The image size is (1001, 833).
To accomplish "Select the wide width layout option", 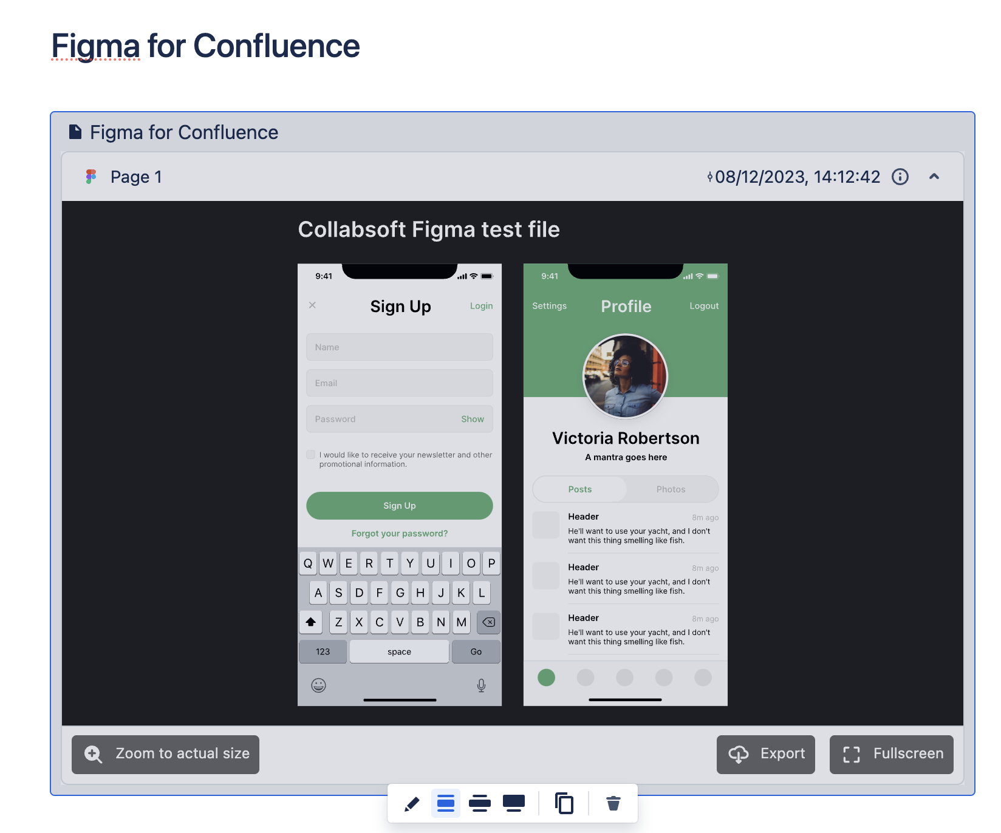I will click(x=480, y=804).
